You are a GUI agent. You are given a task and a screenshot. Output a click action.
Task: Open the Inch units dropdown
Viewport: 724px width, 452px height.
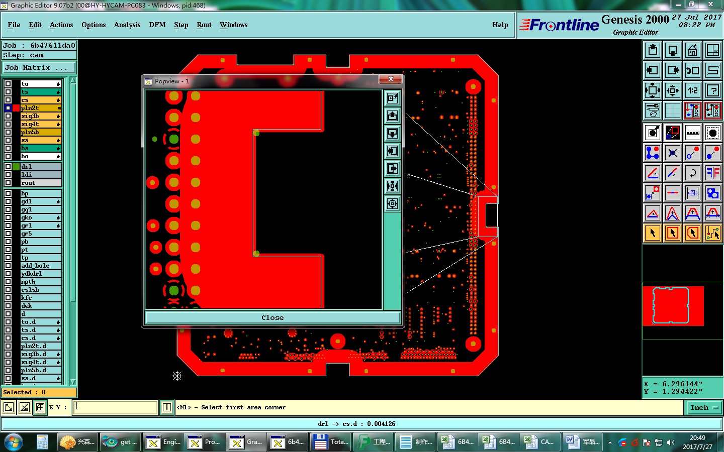(x=704, y=407)
